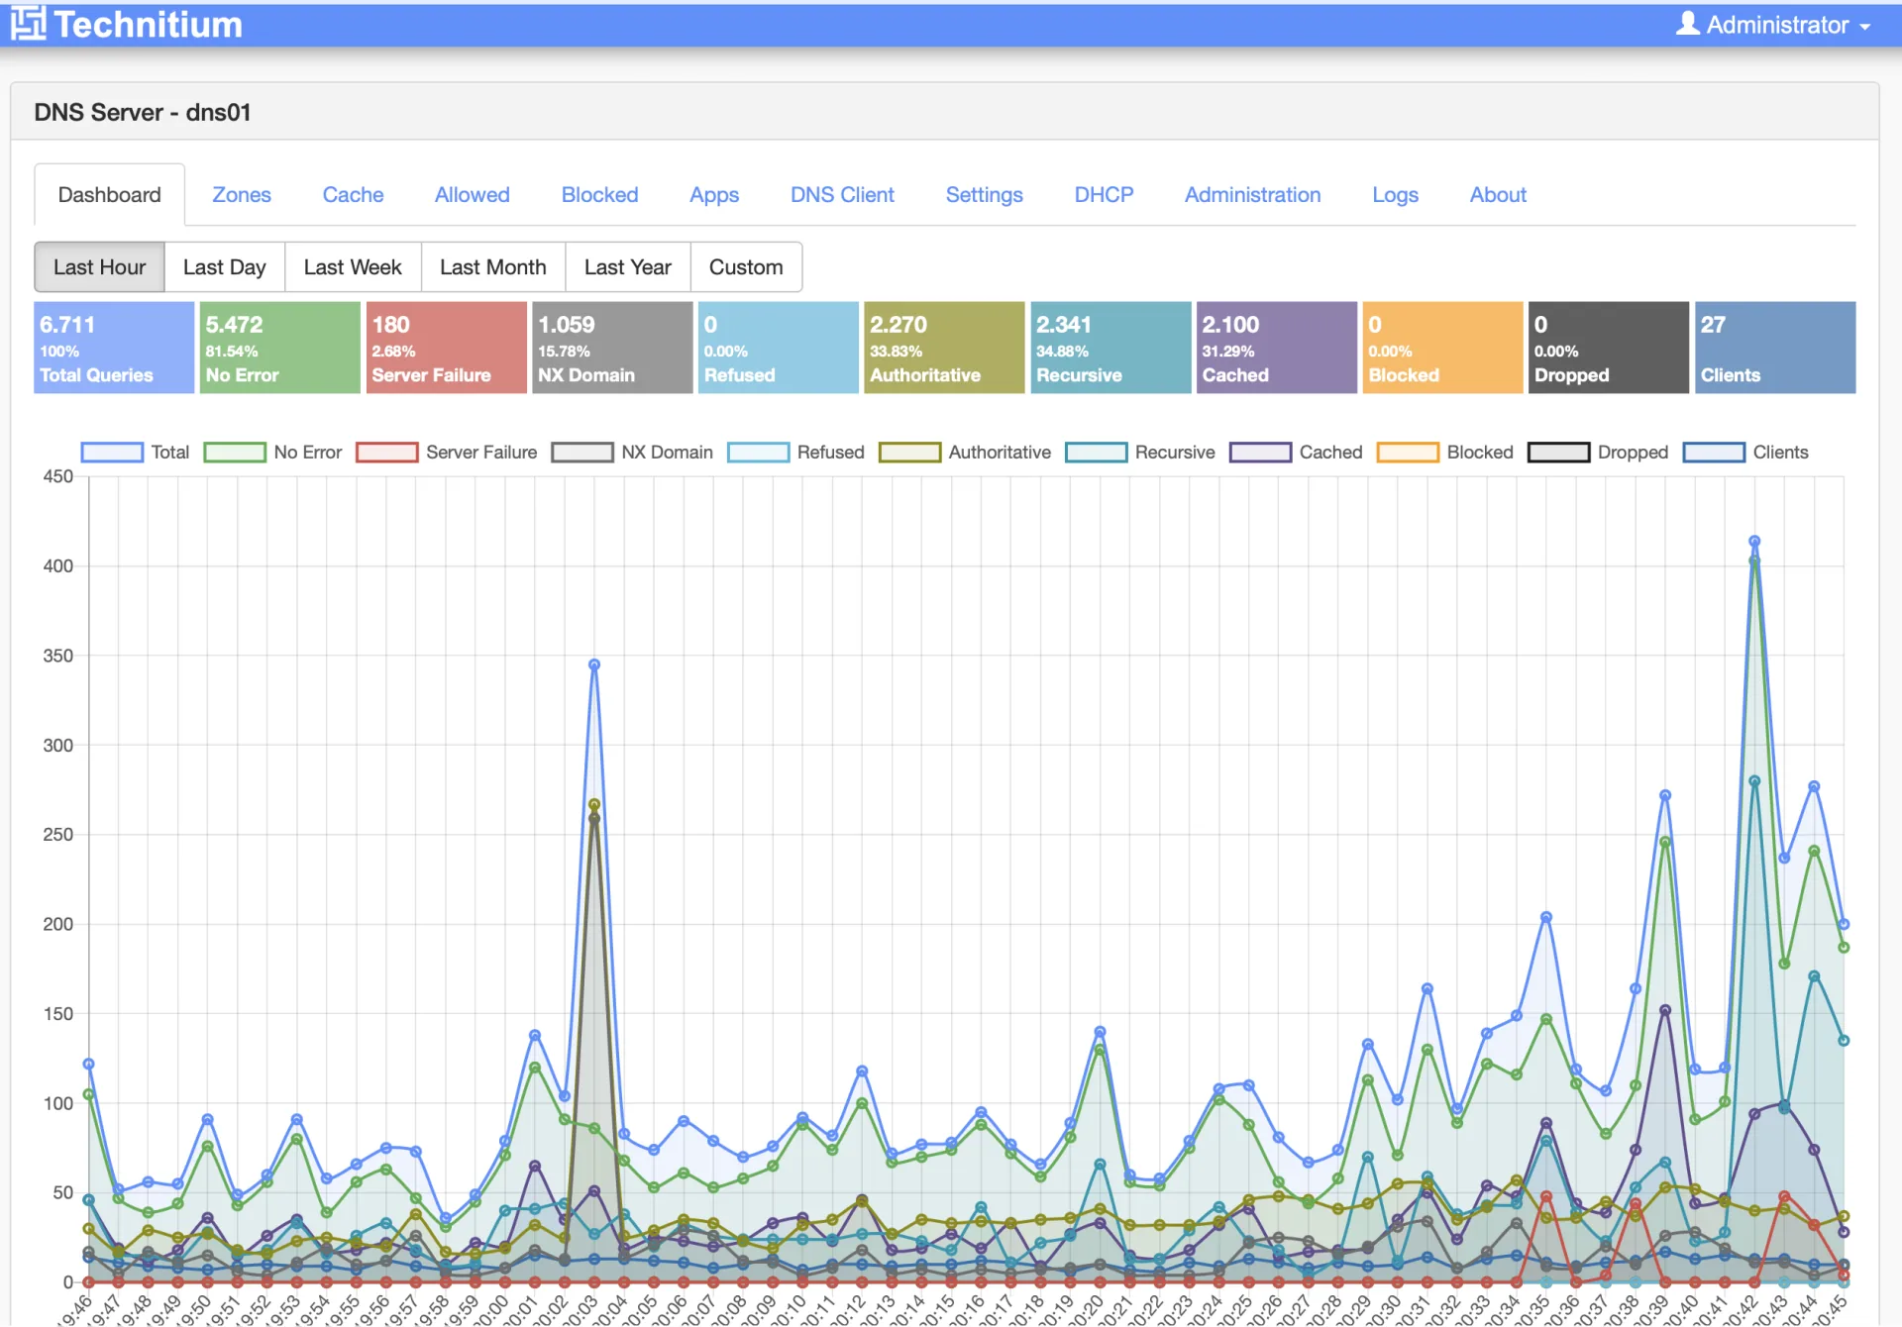1902x1327 pixels.
Task: Switch to the DHCP tab
Action: click(1104, 195)
